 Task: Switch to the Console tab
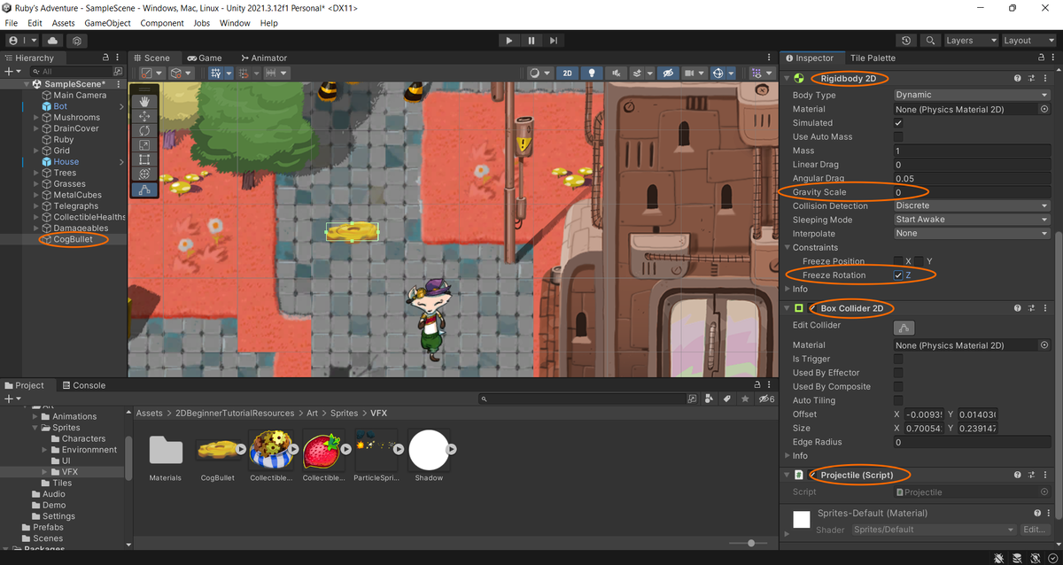[83, 385]
